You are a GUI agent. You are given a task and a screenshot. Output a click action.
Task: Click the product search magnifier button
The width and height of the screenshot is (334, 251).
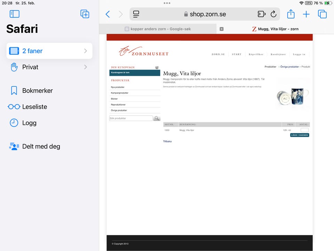[157, 118]
